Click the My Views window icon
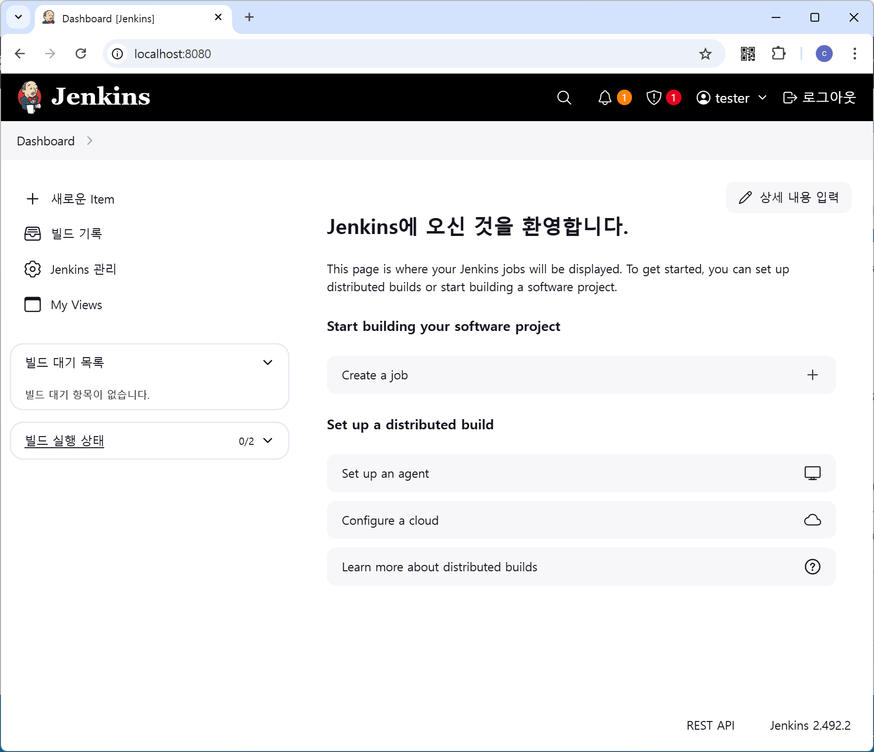Image resolution: width=874 pixels, height=752 pixels. click(x=32, y=304)
